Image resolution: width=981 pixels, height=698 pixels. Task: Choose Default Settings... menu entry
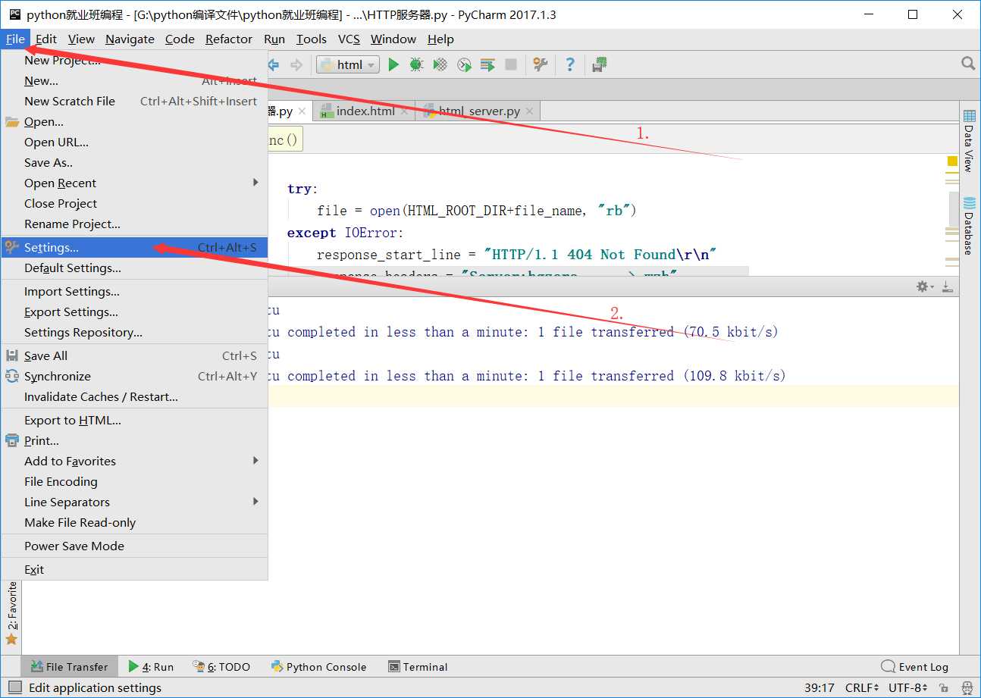coord(134,268)
